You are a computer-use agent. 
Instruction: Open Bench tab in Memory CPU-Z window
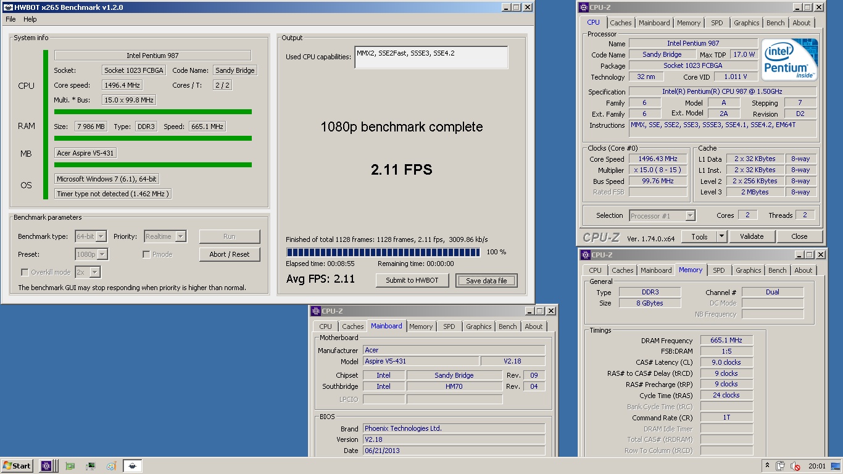(778, 270)
